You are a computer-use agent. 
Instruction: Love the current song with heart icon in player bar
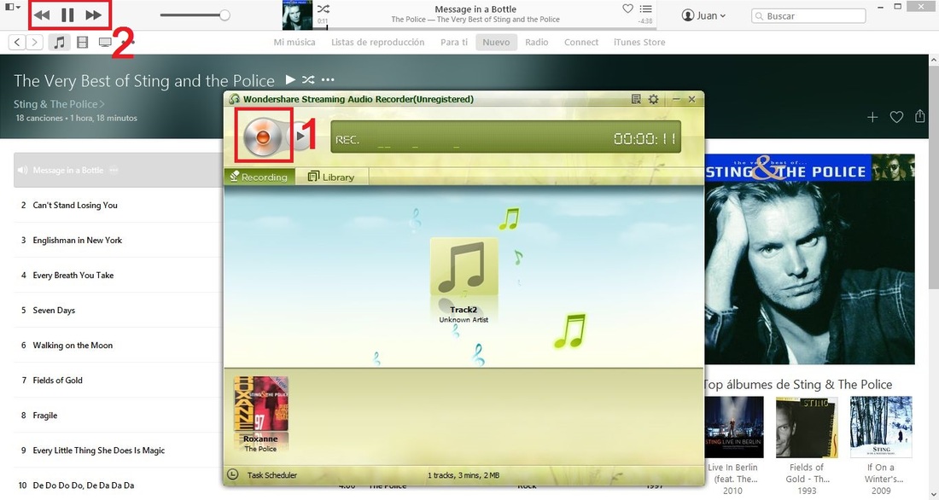click(627, 9)
